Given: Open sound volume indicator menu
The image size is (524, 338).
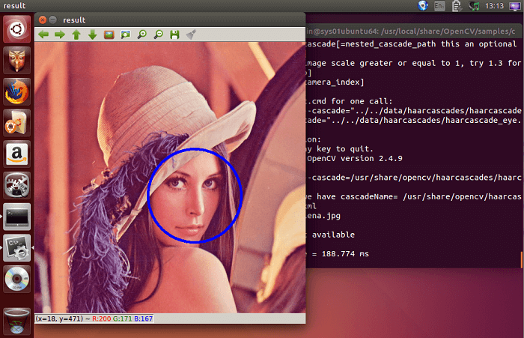Looking at the screenshot, I should point(474,6).
